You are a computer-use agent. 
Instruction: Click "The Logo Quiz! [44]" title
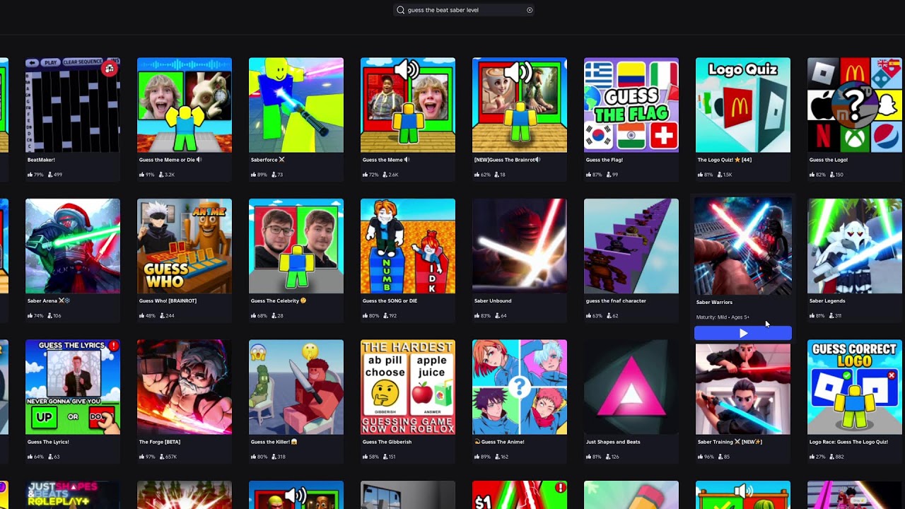725,160
